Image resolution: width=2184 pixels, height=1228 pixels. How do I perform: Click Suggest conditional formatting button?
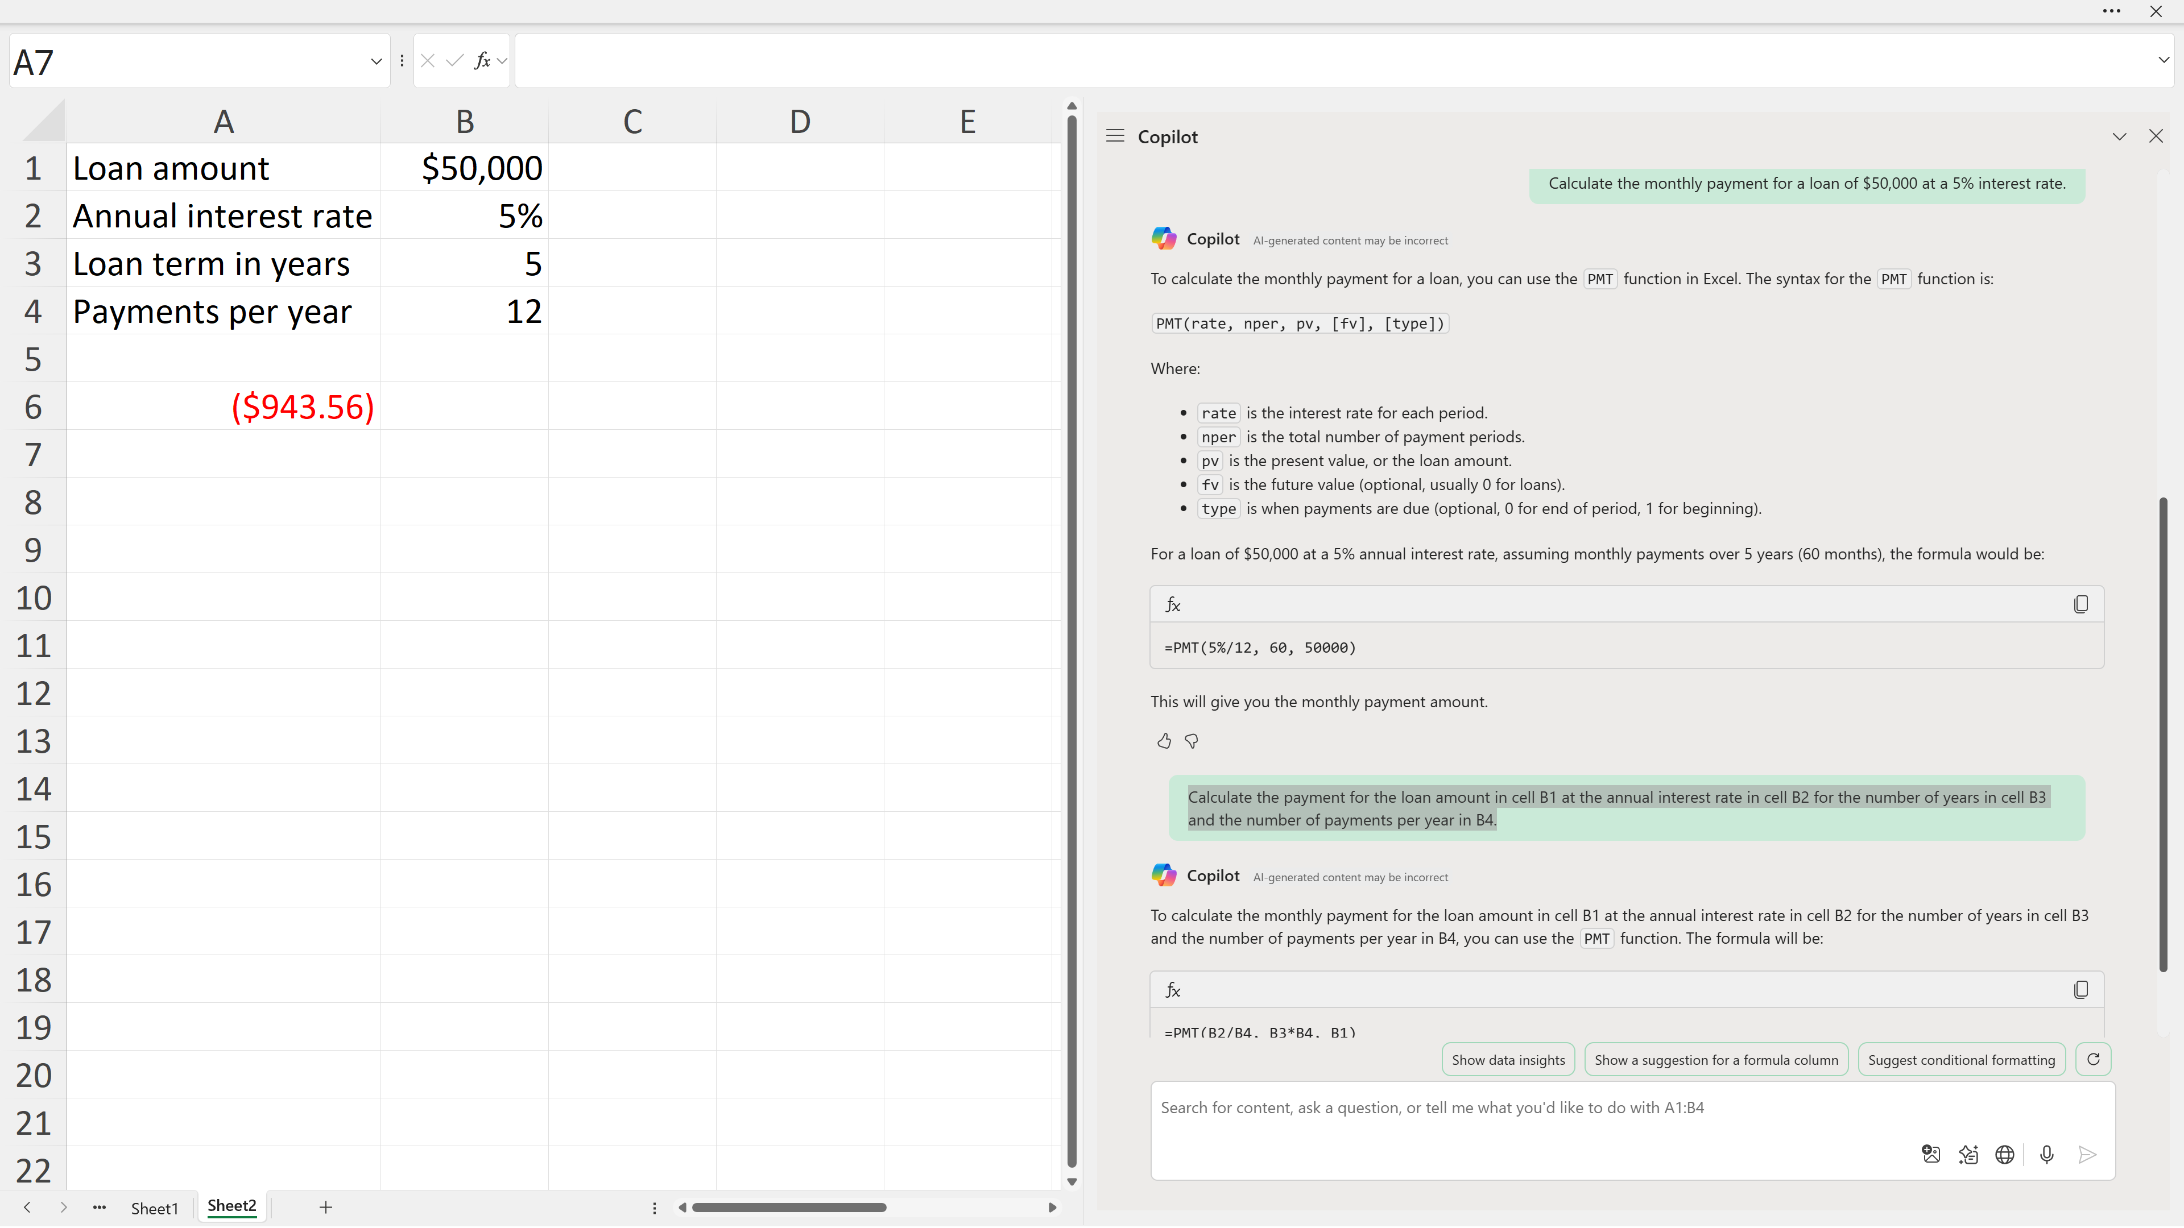1961,1060
